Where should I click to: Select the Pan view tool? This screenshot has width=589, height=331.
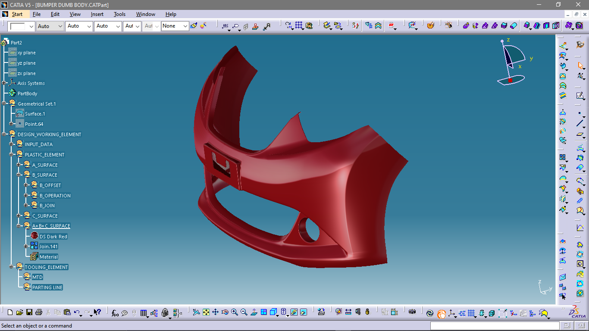(215, 312)
